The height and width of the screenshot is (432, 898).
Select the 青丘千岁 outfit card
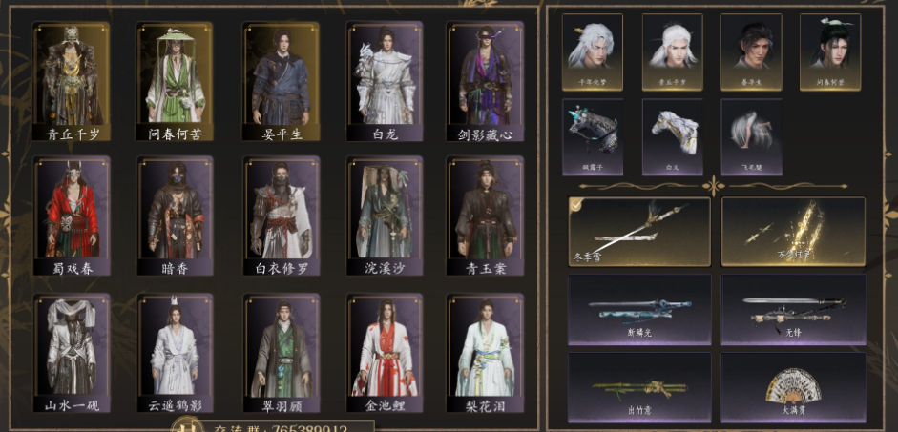point(72,81)
